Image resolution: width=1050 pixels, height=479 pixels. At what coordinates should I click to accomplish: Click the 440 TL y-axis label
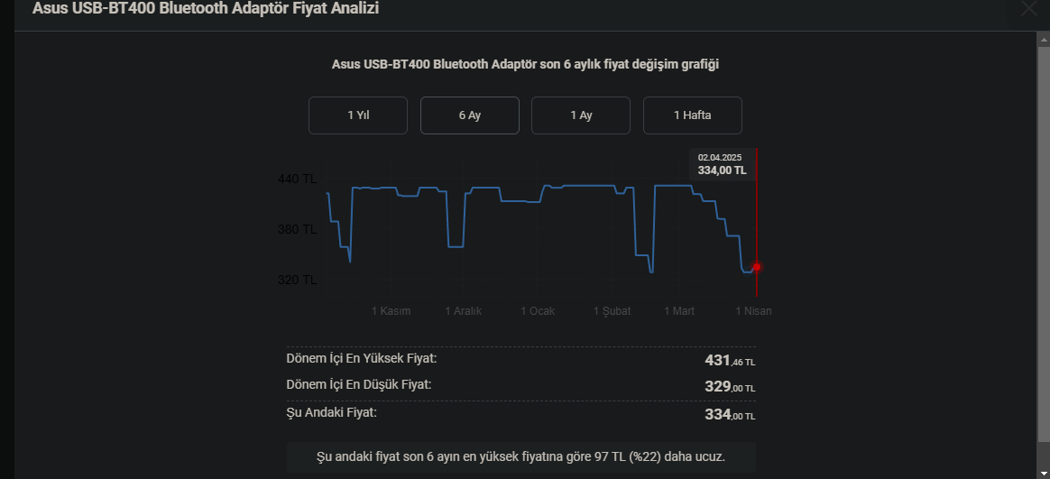pyautogui.click(x=298, y=180)
